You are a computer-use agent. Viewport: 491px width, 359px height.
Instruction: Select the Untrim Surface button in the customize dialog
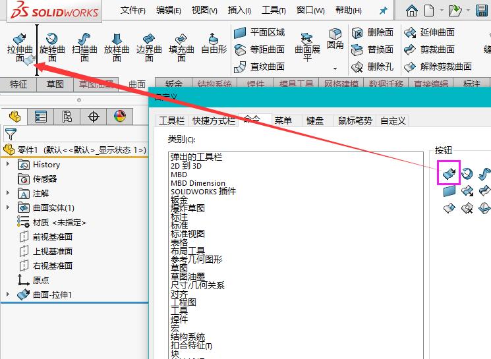(449, 208)
